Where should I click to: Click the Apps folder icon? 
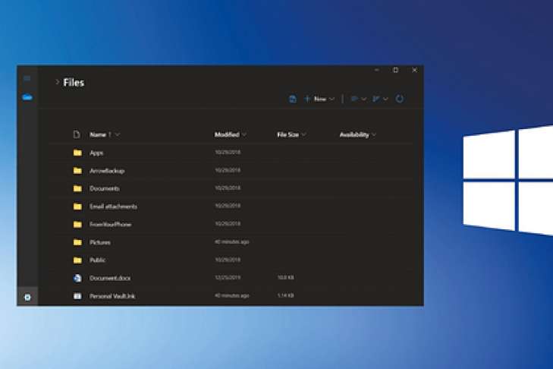tap(77, 153)
